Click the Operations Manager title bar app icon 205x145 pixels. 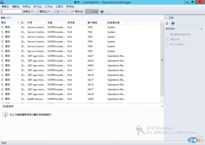pyautogui.click(x=2, y=2)
